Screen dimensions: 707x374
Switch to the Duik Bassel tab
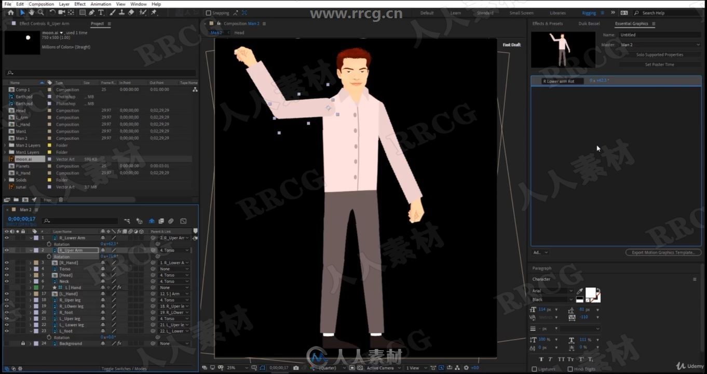[589, 23]
